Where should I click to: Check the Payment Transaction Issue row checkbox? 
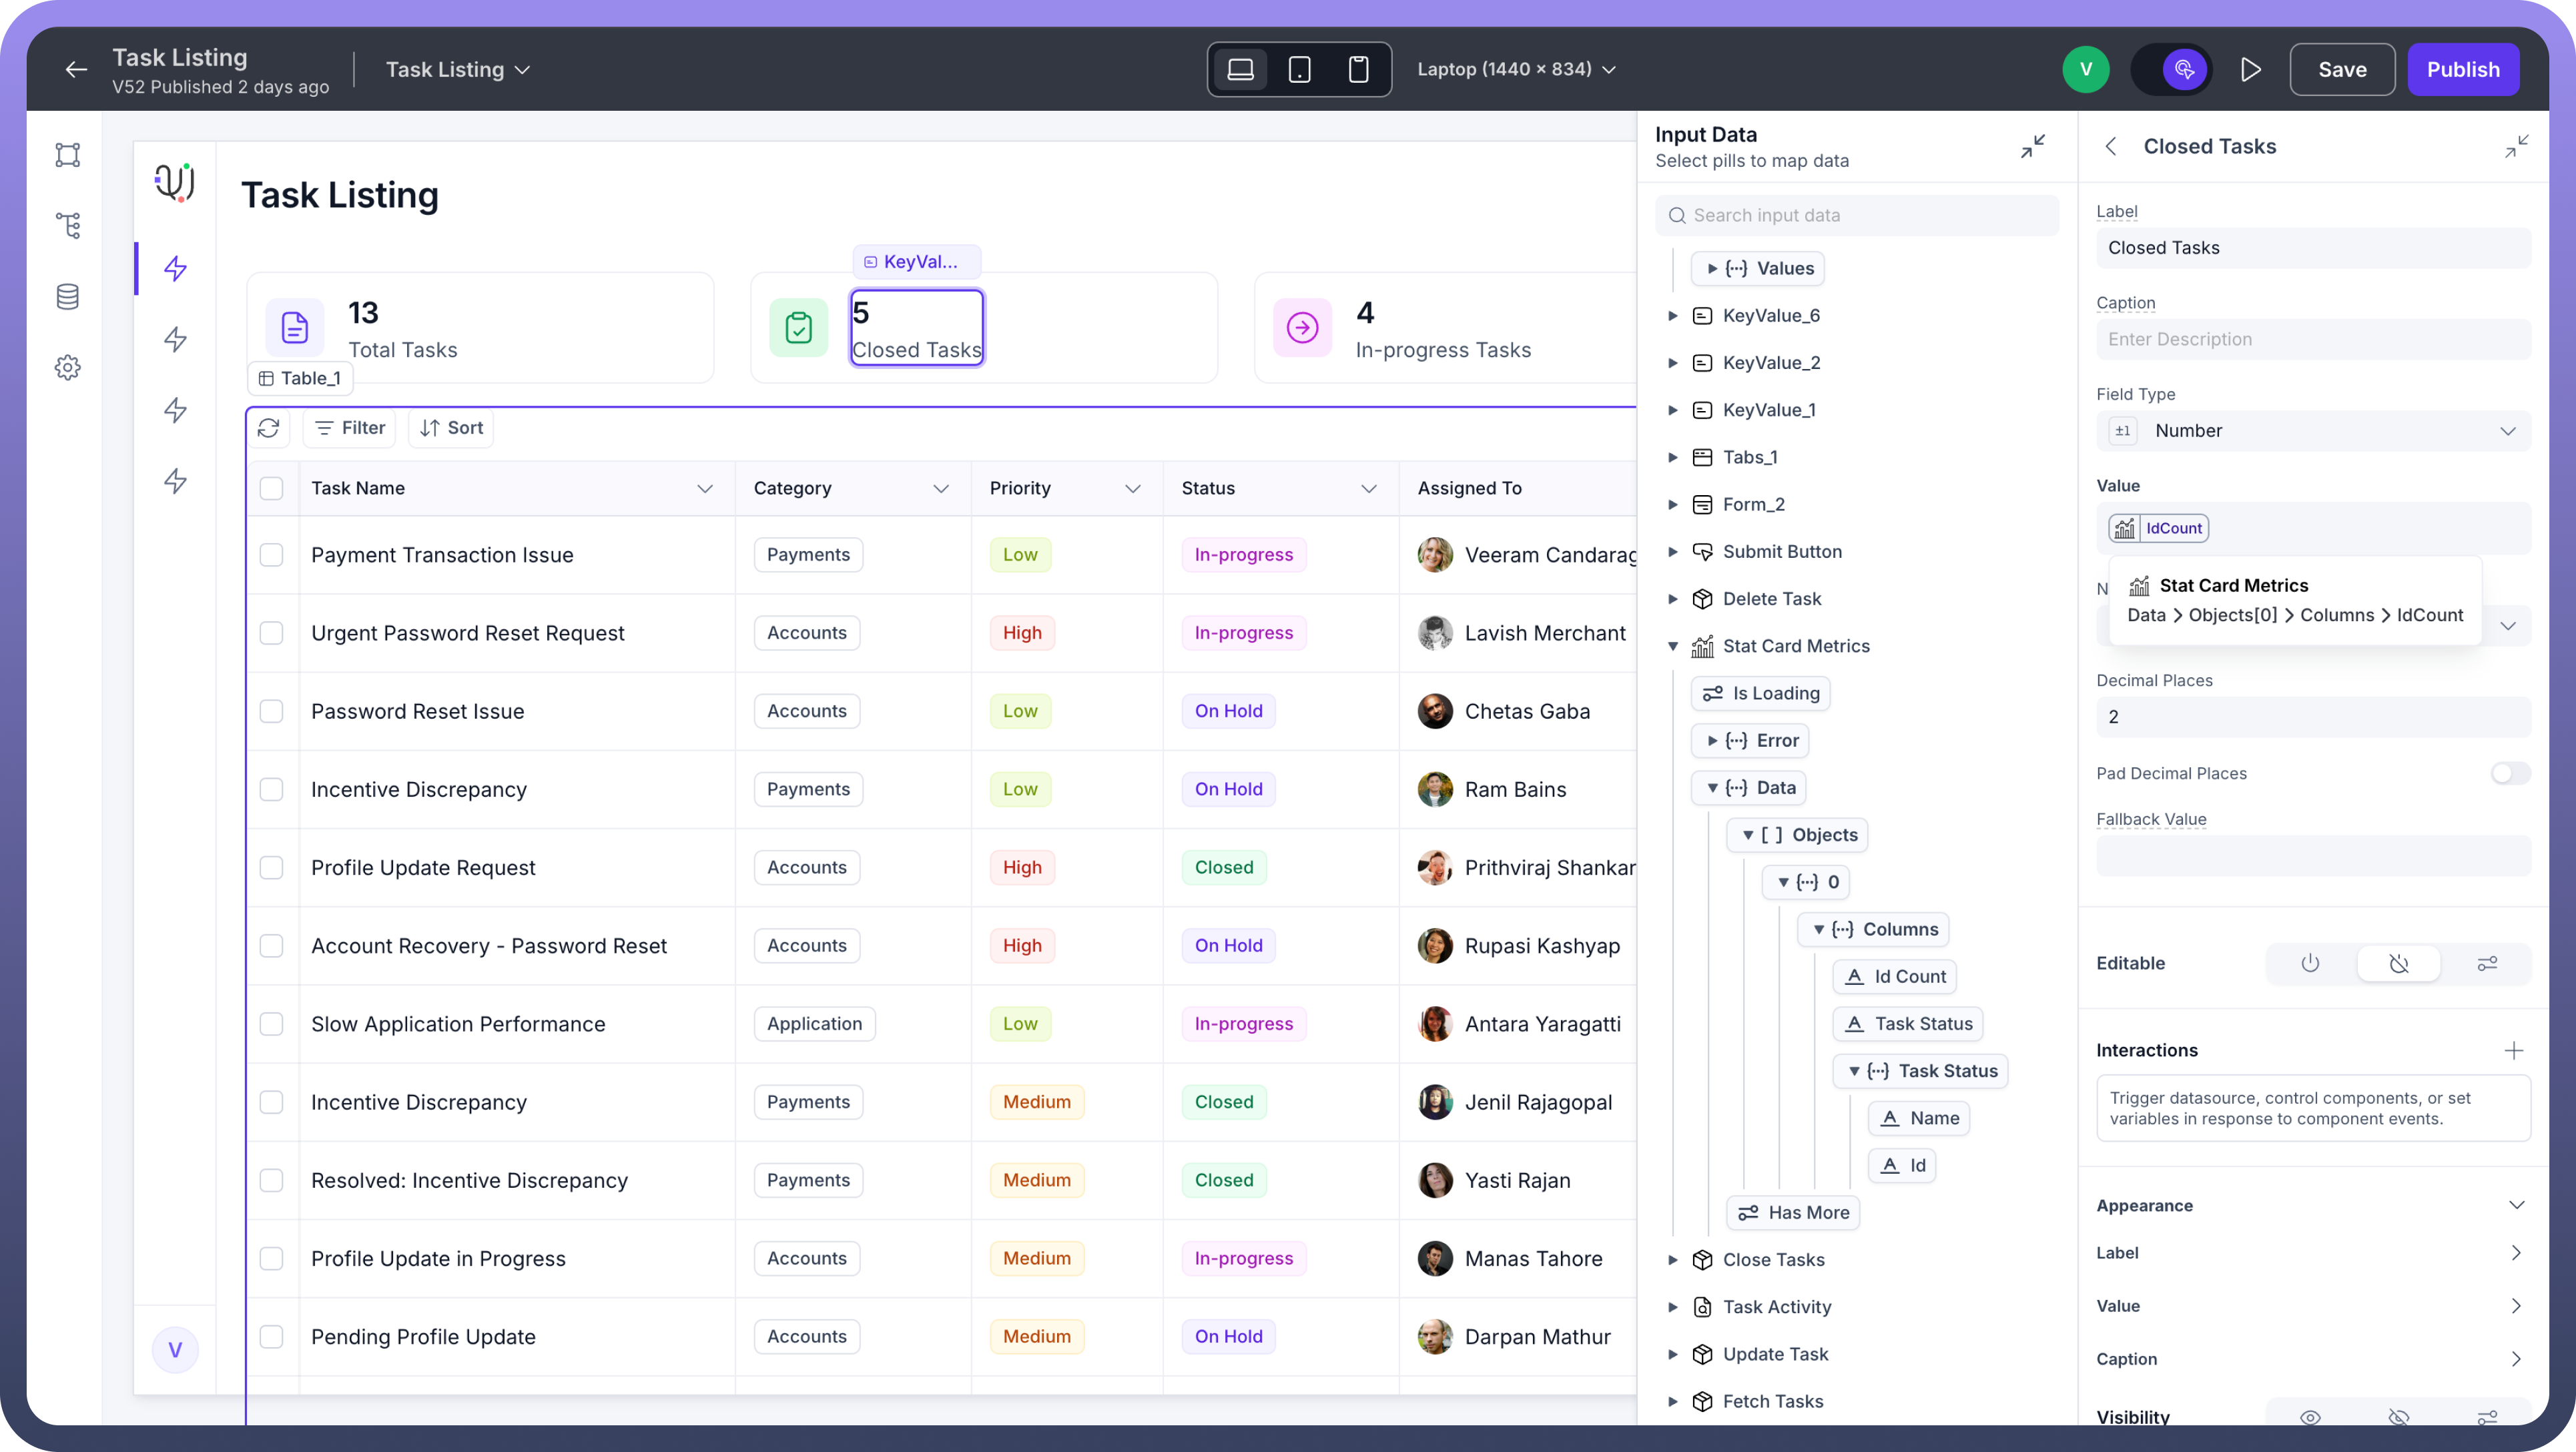[271, 555]
